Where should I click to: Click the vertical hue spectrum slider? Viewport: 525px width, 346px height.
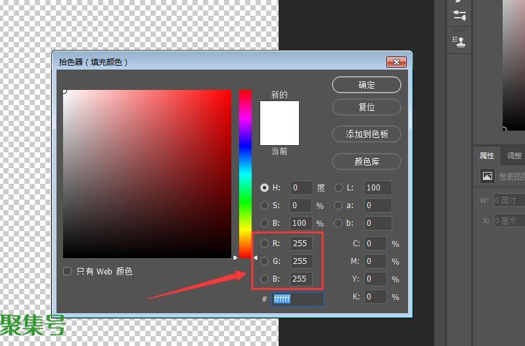coord(245,174)
